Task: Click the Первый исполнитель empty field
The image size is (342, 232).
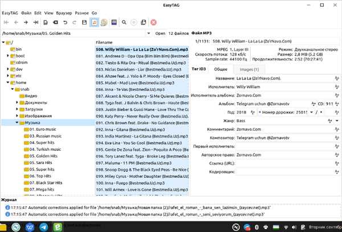Action: click(284, 146)
